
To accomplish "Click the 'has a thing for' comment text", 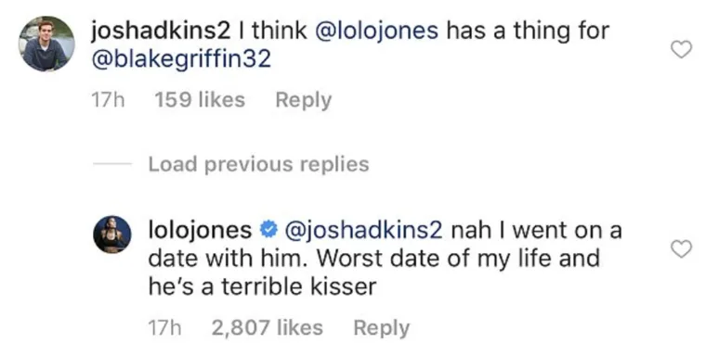I will click(528, 32).
